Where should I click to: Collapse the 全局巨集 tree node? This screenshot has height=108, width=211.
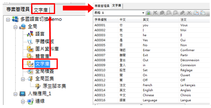pos(23,79)
